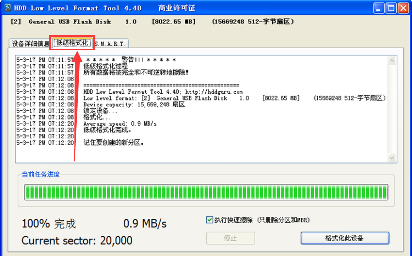This screenshot has height=256, width=412.
Task: Click the hddguru.com log line
Action: click(x=163, y=92)
